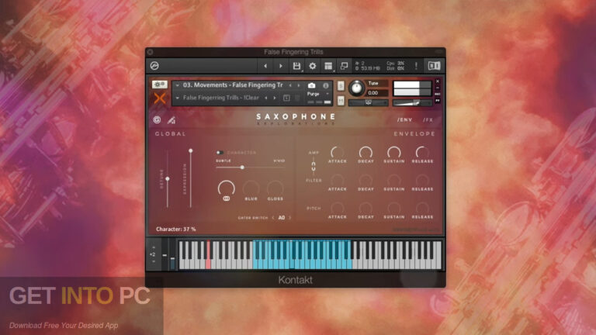Open the save (floppy disk) menu
The height and width of the screenshot is (335, 596).
tap(296, 66)
